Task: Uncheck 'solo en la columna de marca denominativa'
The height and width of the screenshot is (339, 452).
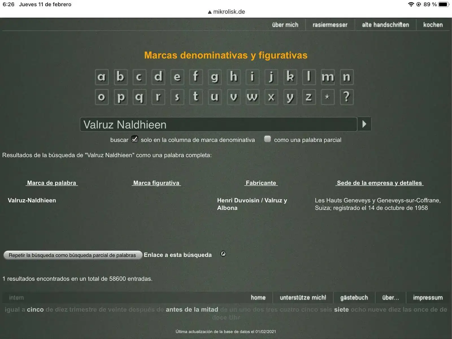Action: pos(134,139)
